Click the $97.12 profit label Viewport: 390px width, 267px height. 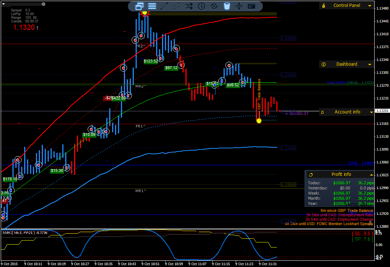(172, 68)
